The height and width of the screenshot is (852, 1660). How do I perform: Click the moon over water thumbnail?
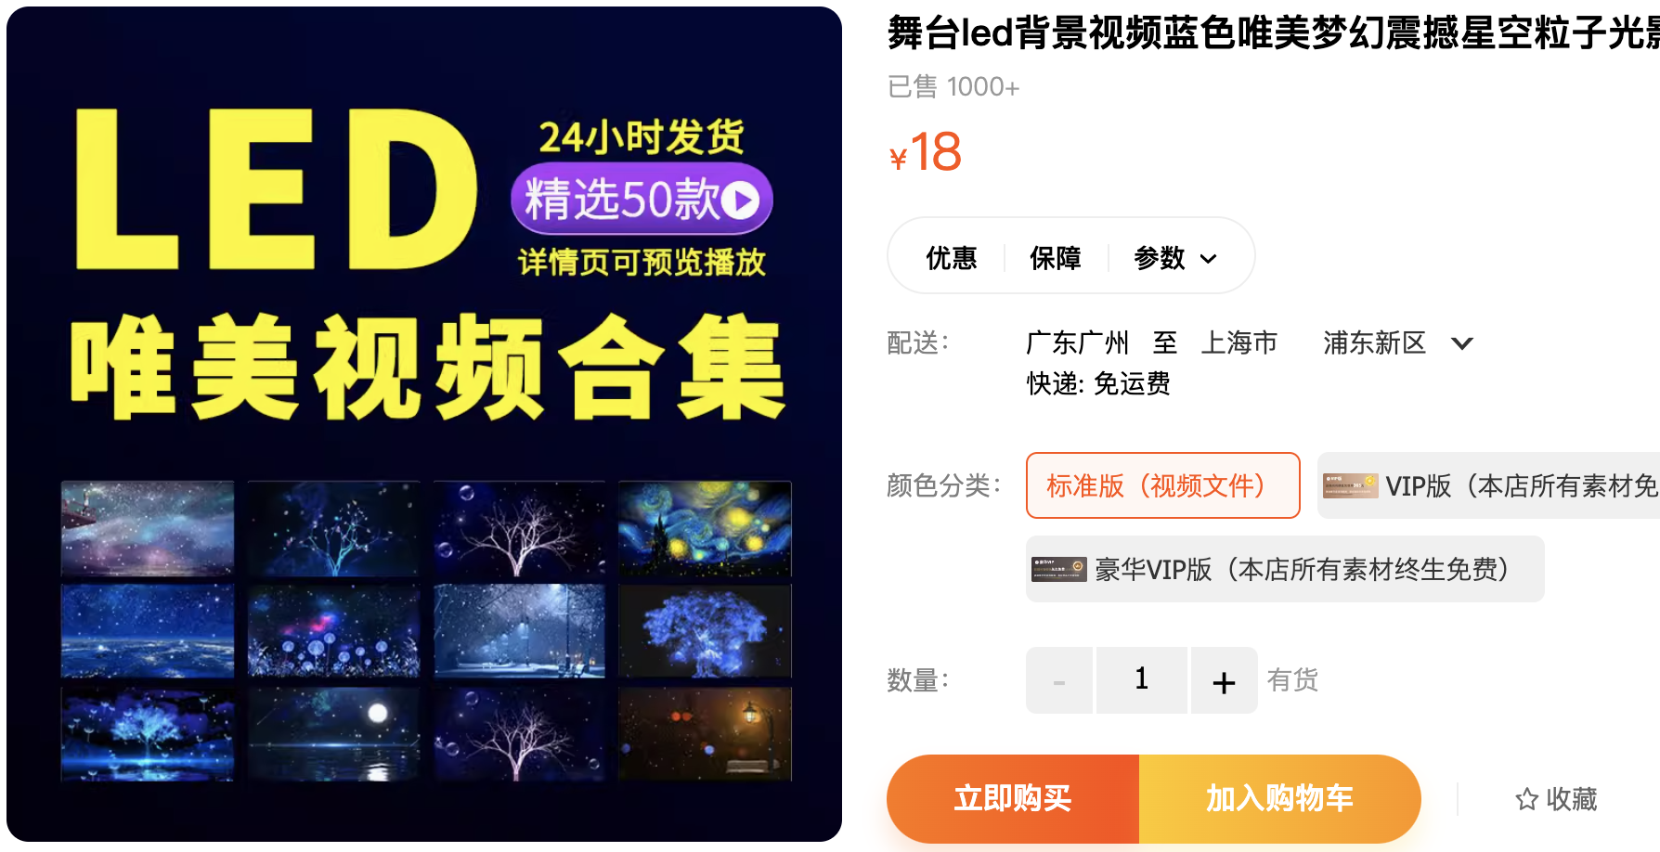333,734
